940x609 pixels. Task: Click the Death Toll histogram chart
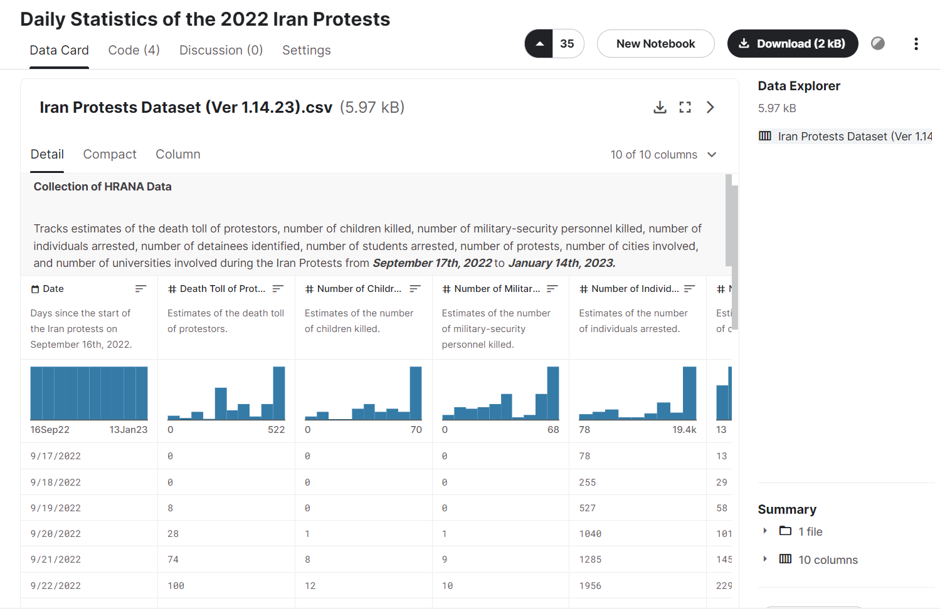click(226, 393)
